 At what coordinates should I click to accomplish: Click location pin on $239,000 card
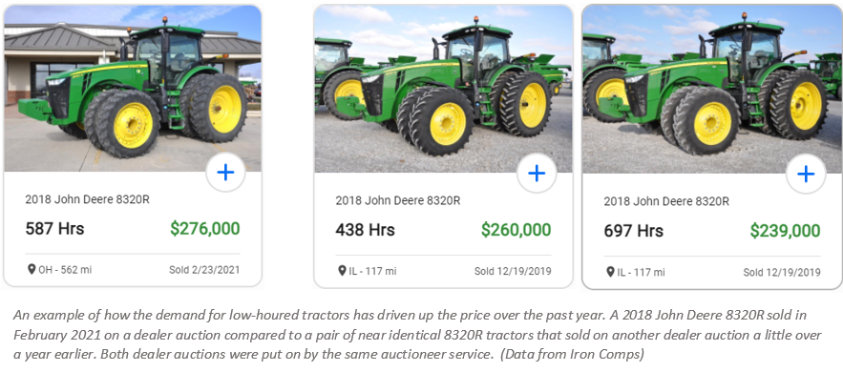pyautogui.click(x=610, y=272)
